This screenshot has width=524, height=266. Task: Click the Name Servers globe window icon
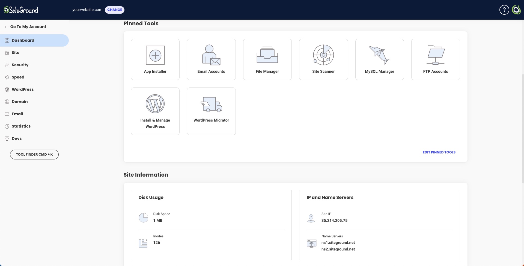(311, 244)
